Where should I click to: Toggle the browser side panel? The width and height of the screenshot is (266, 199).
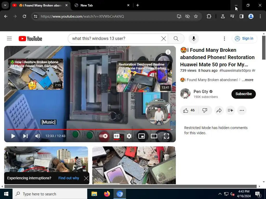tap(242, 16)
